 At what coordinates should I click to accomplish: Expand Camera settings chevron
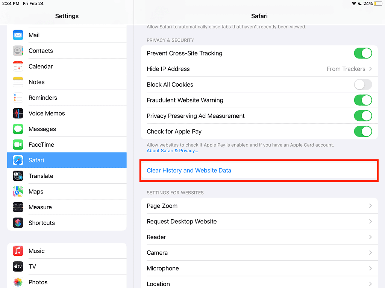point(370,253)
